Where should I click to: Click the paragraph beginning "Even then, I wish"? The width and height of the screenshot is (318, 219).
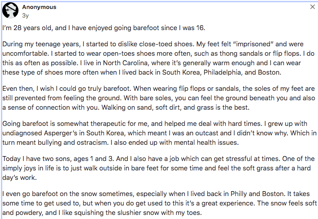pyautogui.click(x=159, y=98)
